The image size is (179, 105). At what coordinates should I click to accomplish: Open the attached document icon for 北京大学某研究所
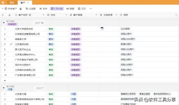[x=102, y=28]
